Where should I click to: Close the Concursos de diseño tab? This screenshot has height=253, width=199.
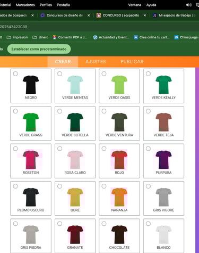(x=89, y=15)
